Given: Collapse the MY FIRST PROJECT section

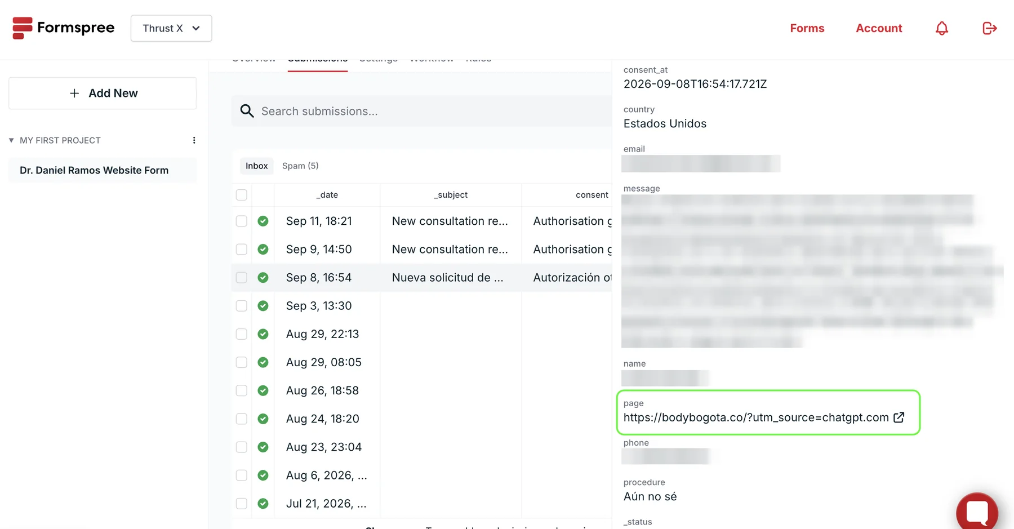Looking at the screenshot, I should [x=11, y=140].
